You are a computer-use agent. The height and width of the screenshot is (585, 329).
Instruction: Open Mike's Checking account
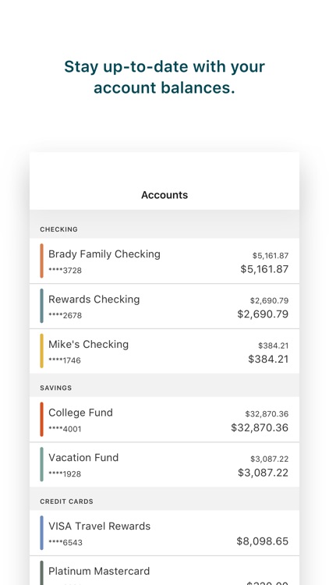[164, 351]
